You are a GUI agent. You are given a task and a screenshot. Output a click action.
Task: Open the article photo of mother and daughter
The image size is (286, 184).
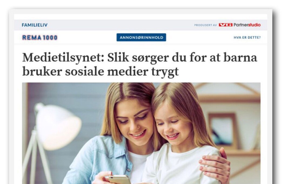[141, 133]
